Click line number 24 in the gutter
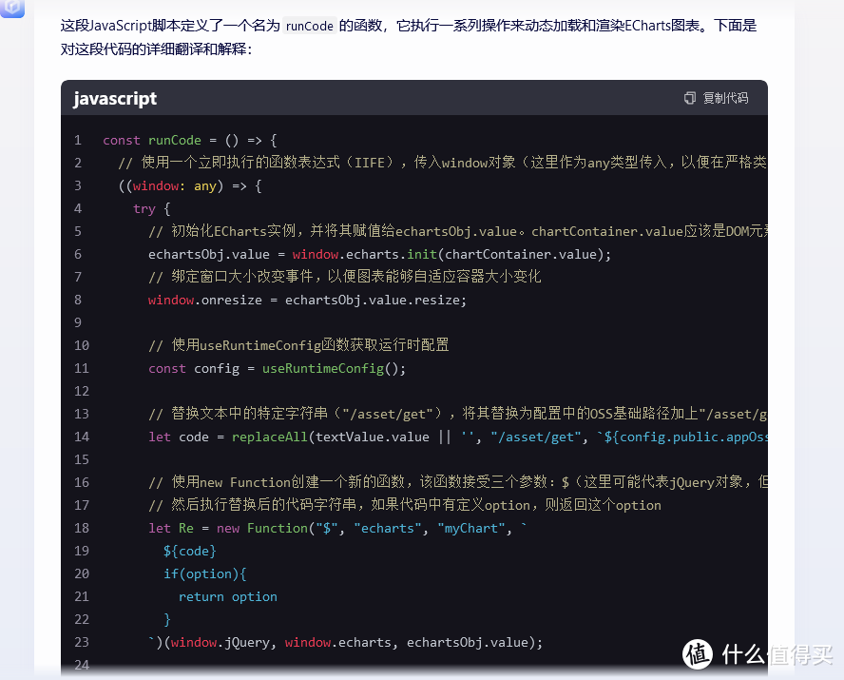The width and height of the screenshot is (844, 680). (x=81, y=665)
